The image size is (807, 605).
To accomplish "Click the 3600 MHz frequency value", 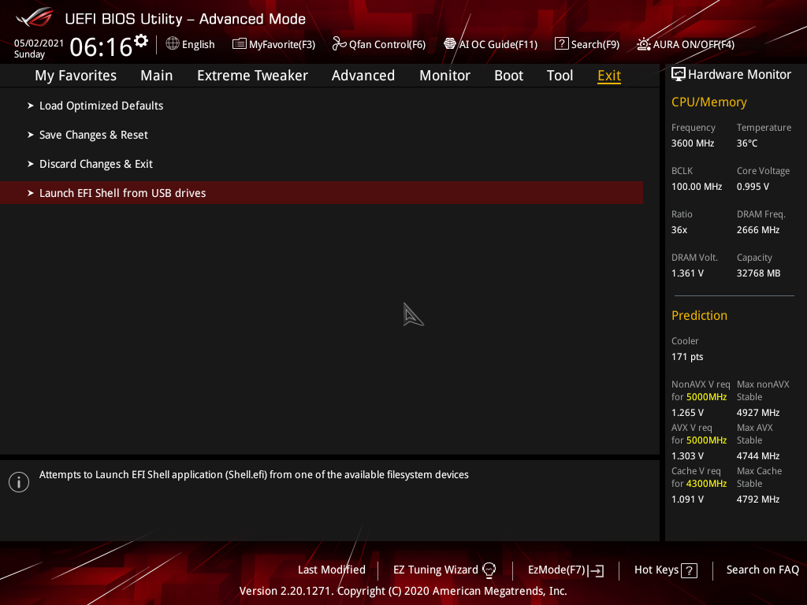I will tap(692, 143).
